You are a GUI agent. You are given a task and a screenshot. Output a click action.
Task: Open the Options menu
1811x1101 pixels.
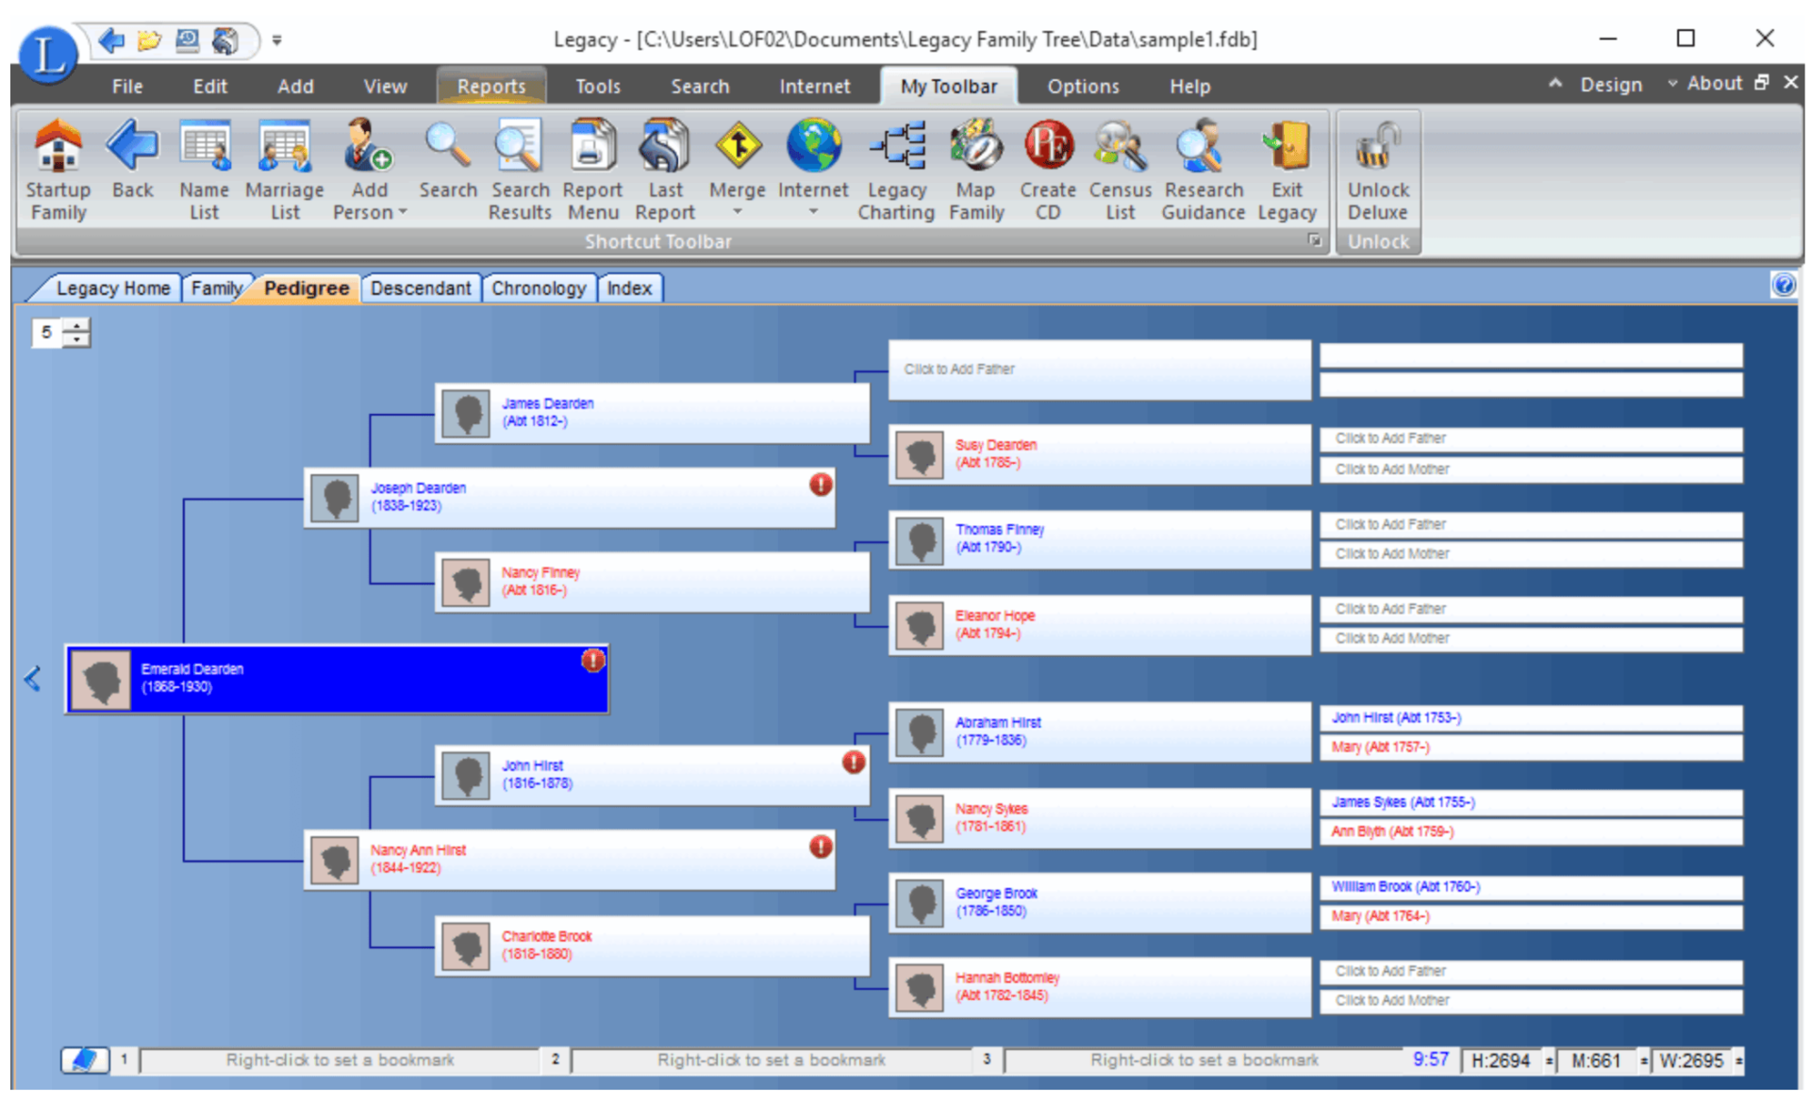(x=1082, y=86)
